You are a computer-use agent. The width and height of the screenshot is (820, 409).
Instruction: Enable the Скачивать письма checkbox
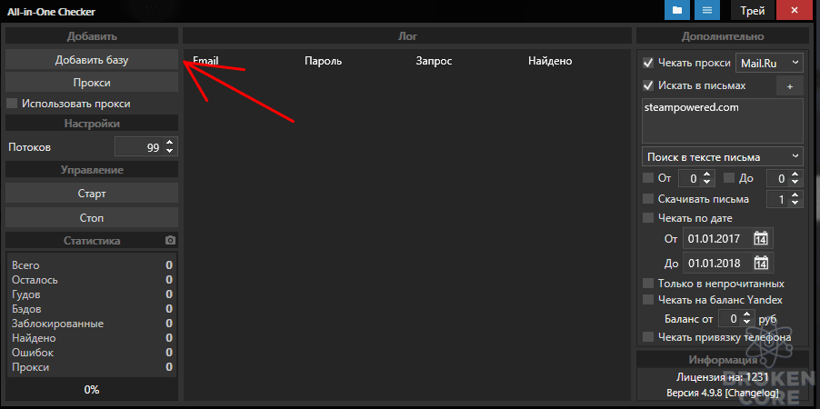[648, 199]
